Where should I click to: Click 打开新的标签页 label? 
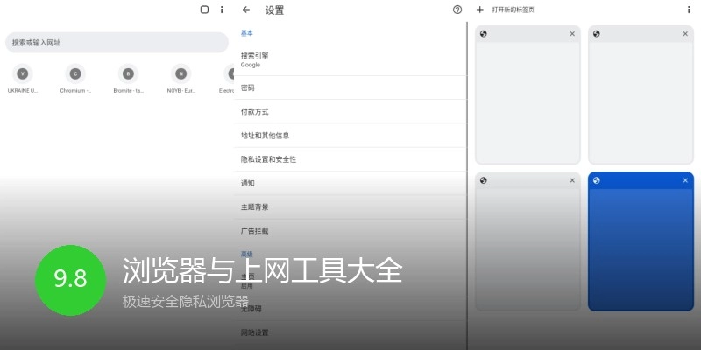tap(513, 10)
